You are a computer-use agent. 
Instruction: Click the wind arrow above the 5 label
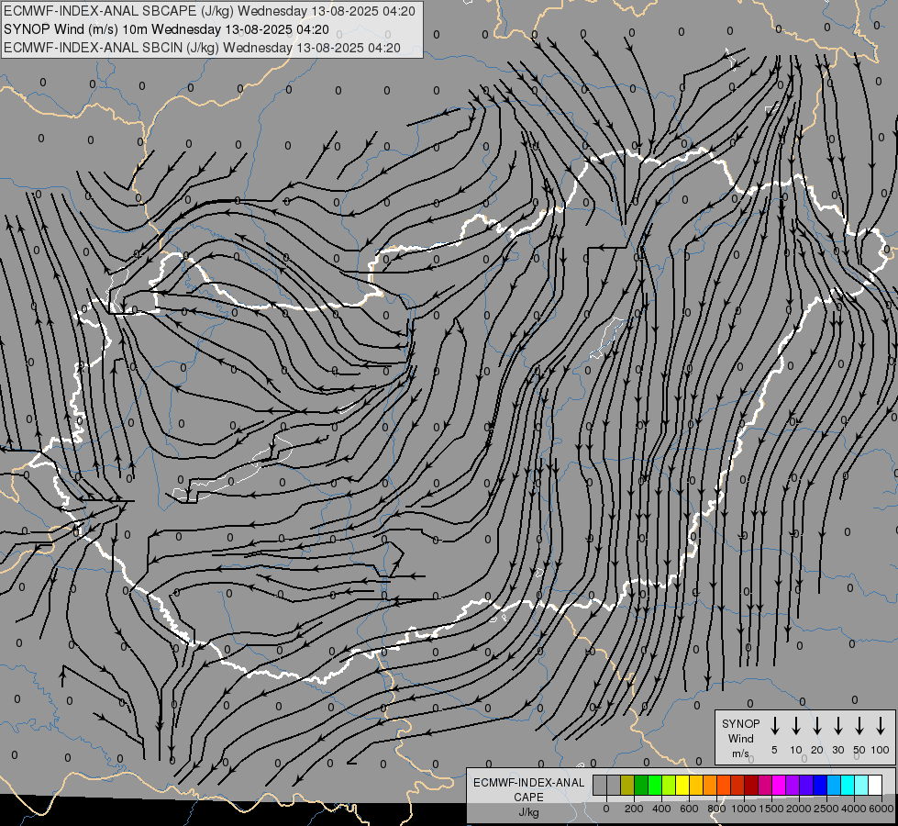pyautogui.click(x=774, y=726)
